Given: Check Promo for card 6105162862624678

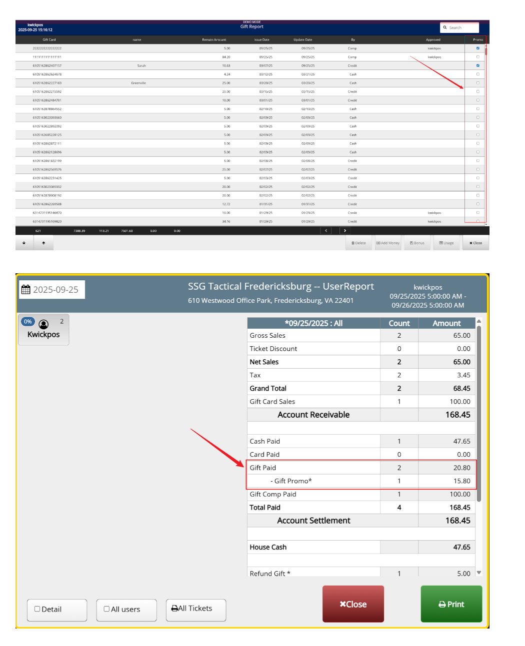Looking at the screenshot, I should tap(477, 74).
